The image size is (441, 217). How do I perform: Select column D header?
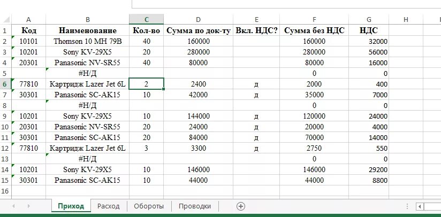(198, 19)
